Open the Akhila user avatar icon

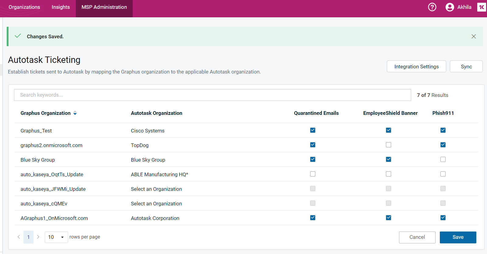(x=450, y=7)
